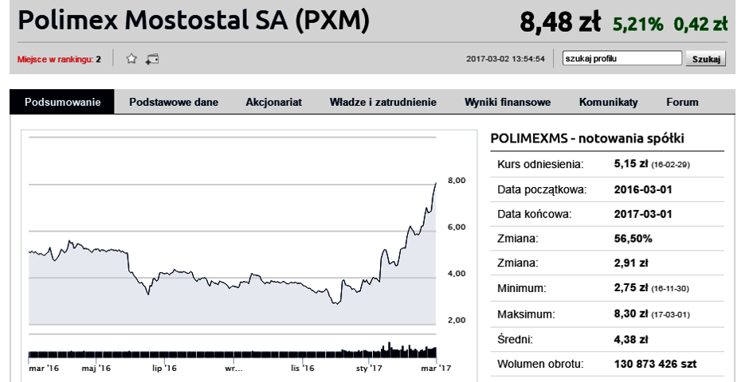Open the Forum tab
The height and width of the screenshot is (382, 753).
tap(682, 102)
